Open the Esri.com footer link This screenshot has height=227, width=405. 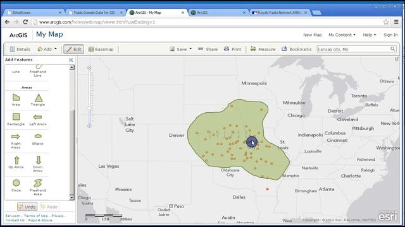point(13,216)
